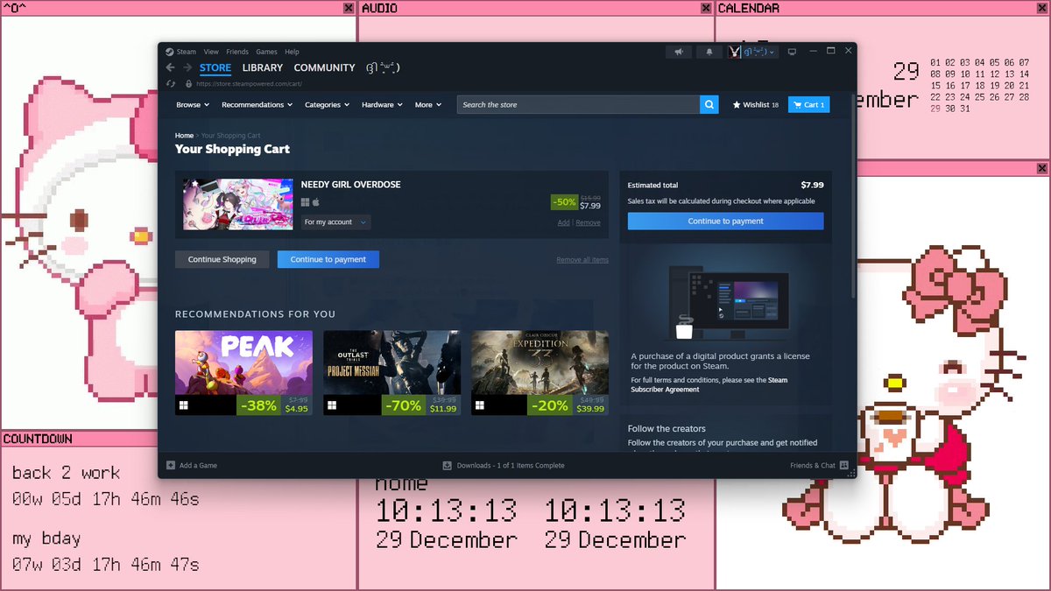Open the Games menu
Viewport: 1051px width, 591px height.
266,52
